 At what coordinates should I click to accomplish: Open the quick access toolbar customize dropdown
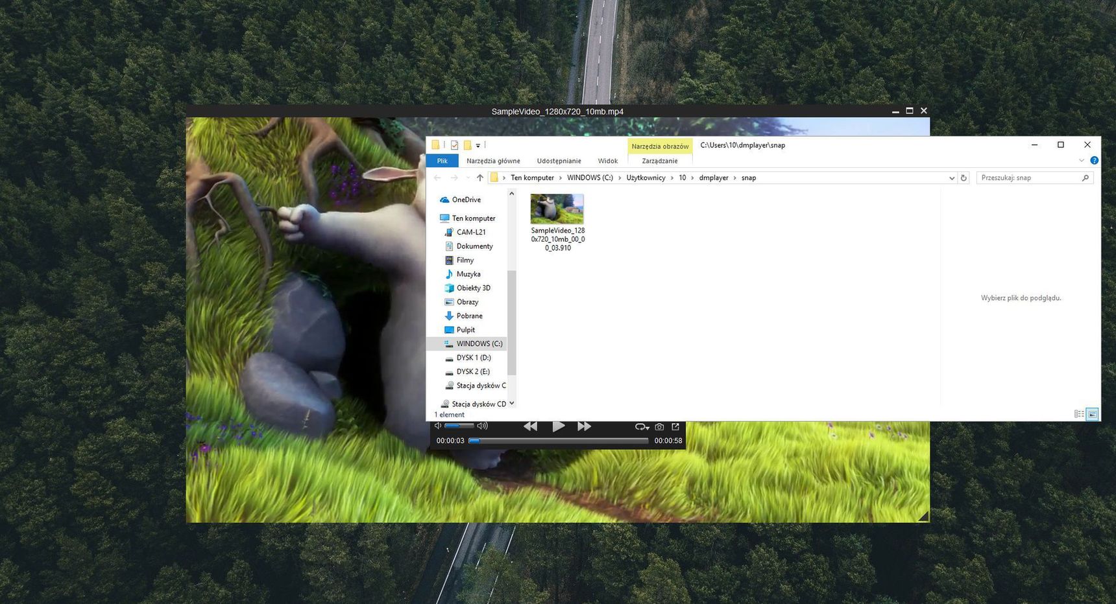coord(478,146)
